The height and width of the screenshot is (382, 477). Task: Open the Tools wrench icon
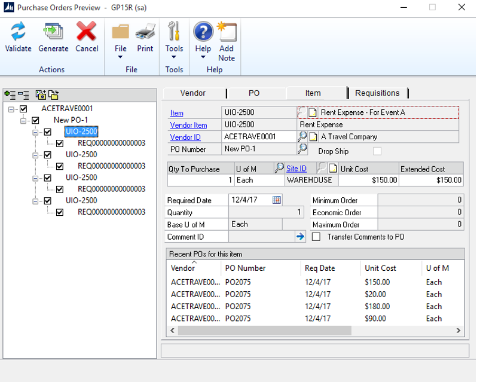pos(174,31)
